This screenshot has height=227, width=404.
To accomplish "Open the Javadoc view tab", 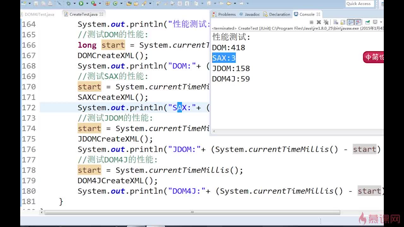I will [x=249, y=14].
